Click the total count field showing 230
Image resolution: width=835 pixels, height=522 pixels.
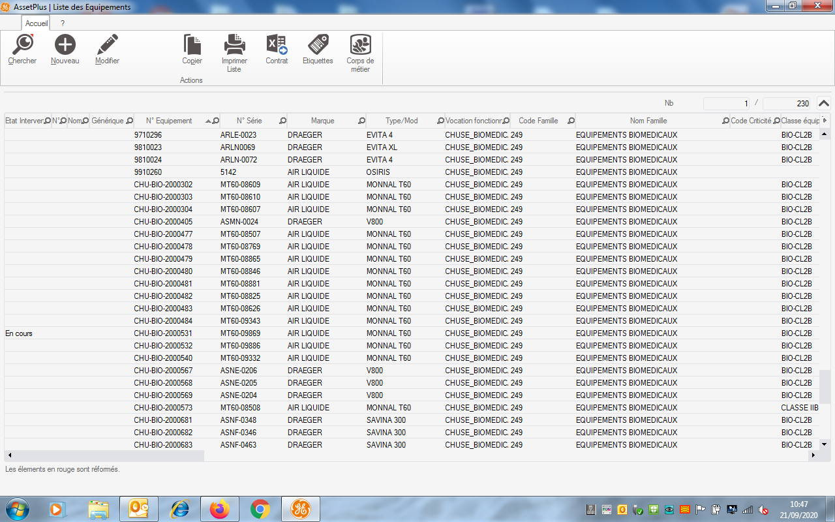point(786,103)
